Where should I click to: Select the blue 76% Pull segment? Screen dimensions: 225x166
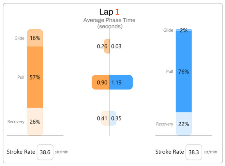(184, 71)
